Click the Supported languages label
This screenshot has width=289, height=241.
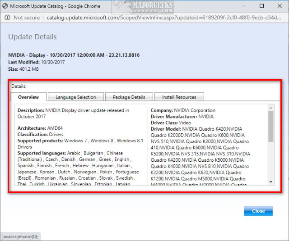[x=42, y=153]
